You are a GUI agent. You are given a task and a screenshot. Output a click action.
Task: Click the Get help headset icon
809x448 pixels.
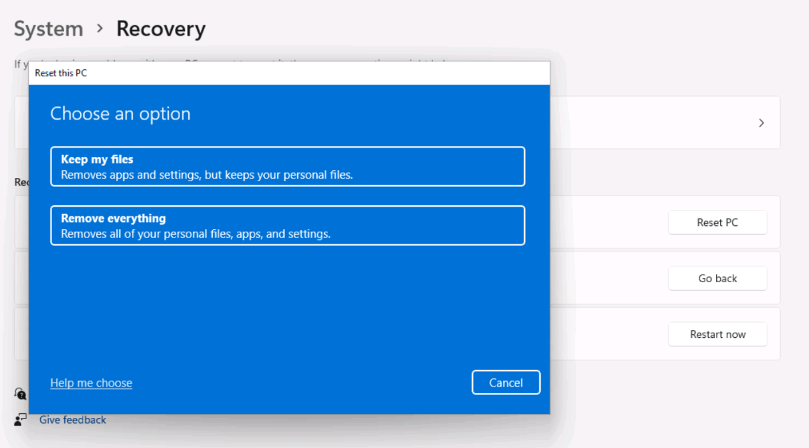pos(20,394)
